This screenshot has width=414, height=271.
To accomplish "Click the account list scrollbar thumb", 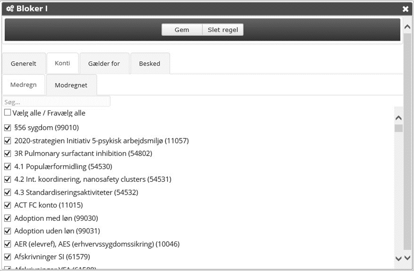I will [398, 128].
